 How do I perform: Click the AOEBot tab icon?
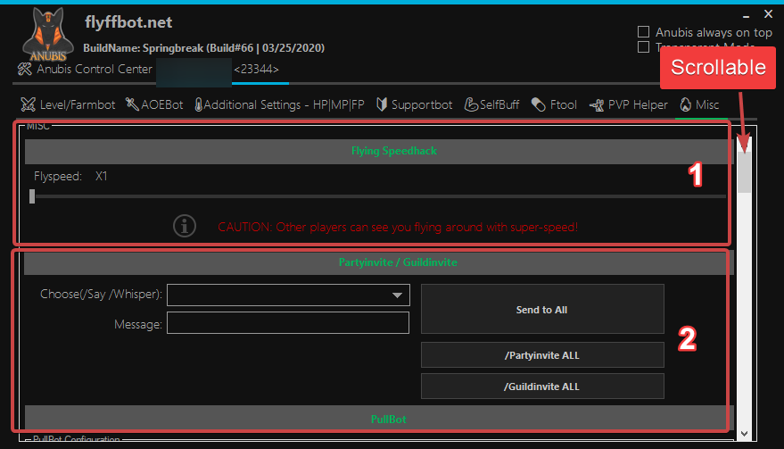(132, 104)
